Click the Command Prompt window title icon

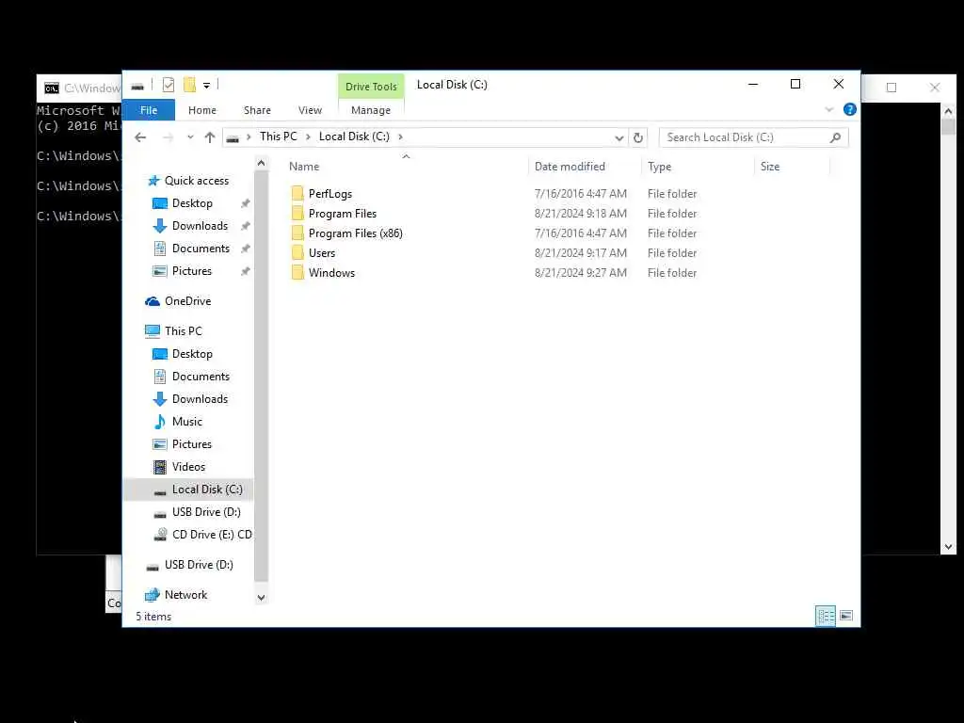52,88
